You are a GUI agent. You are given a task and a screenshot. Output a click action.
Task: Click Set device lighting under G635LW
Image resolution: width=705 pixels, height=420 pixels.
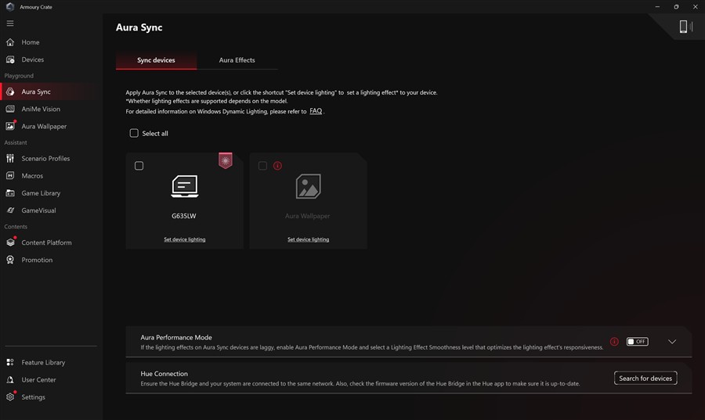click(184, 239)
